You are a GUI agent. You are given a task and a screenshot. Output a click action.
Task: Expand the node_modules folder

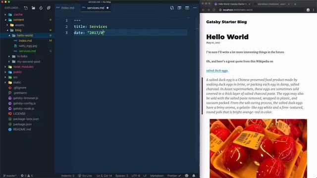(x=5, y=67)
